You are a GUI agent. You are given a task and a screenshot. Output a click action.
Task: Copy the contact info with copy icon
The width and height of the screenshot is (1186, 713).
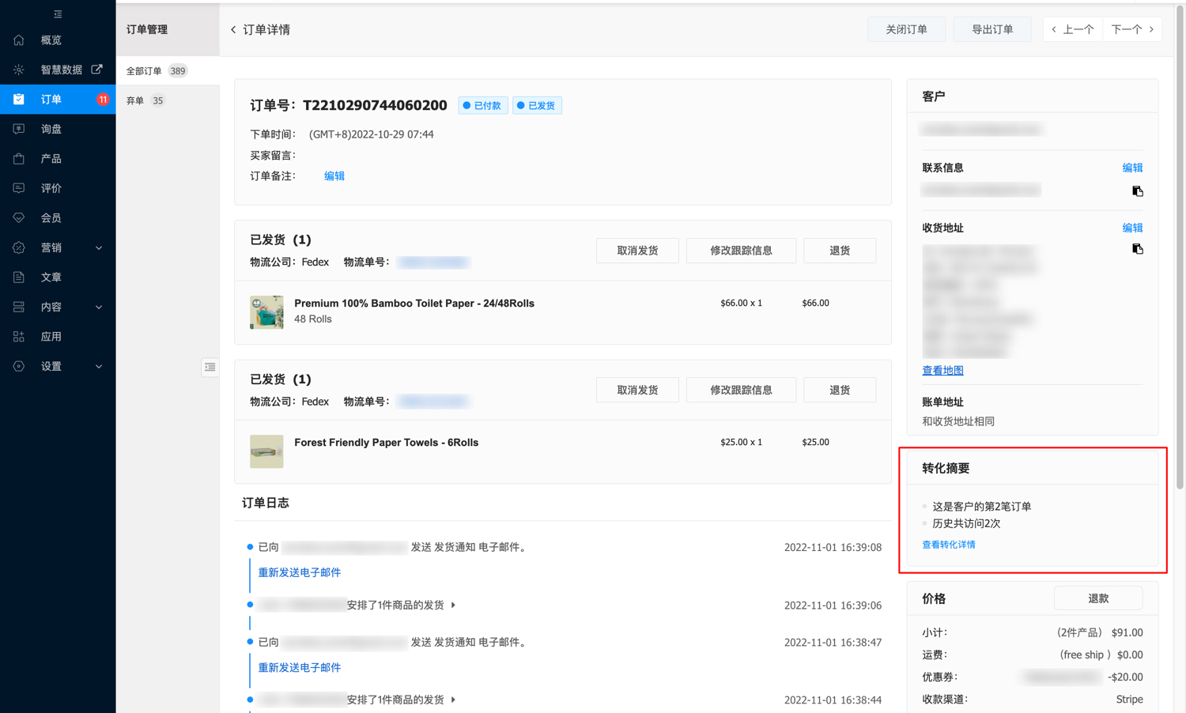[x=1137, y=191]
